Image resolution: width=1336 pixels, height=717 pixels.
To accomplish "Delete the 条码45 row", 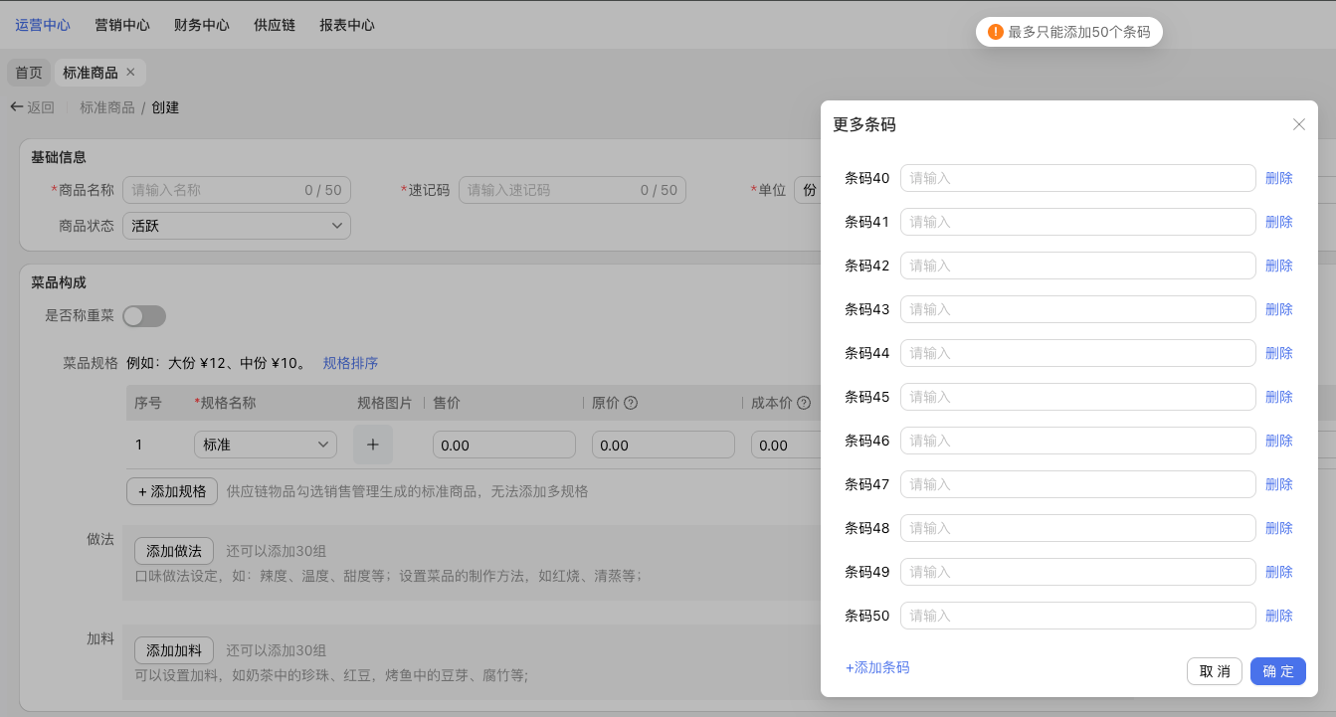I will (1278, 397).
